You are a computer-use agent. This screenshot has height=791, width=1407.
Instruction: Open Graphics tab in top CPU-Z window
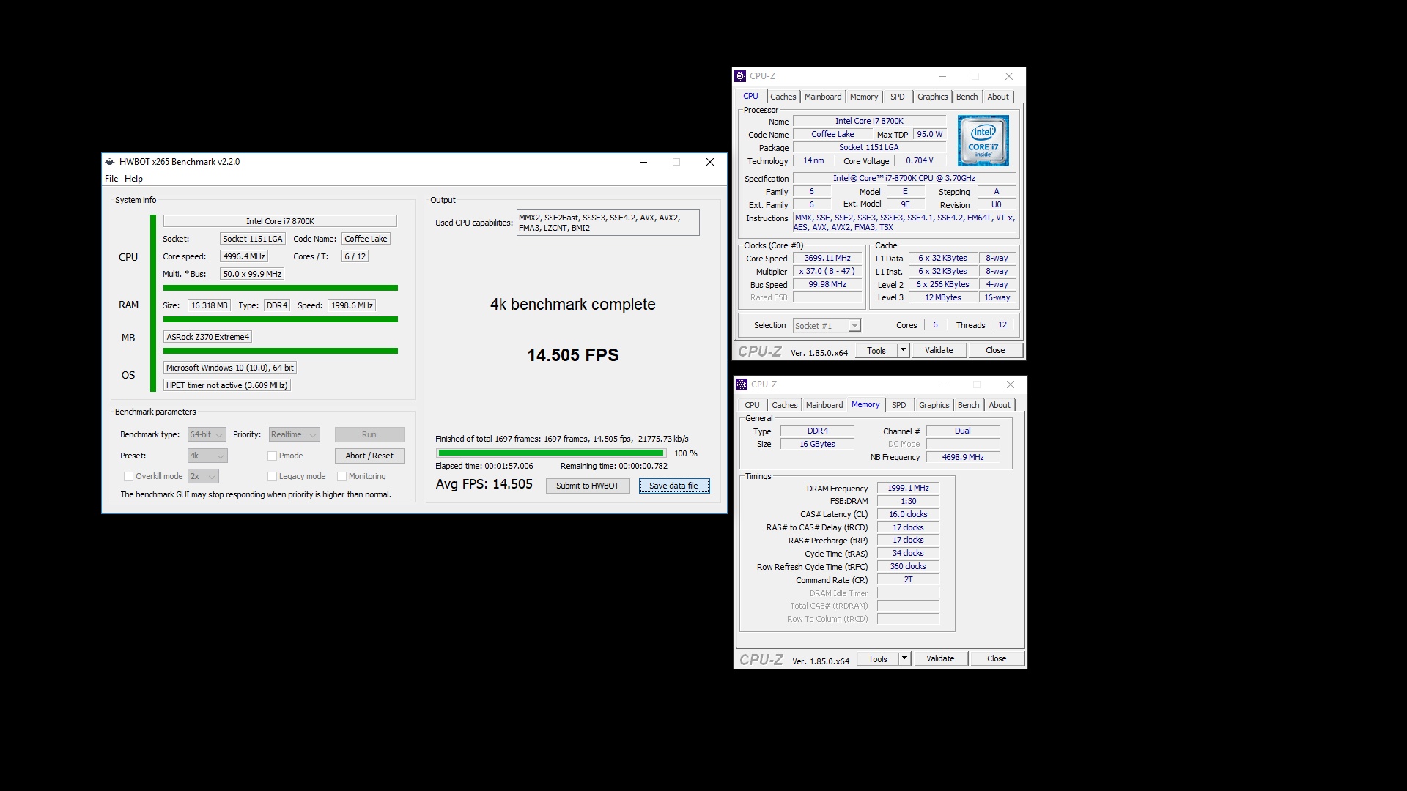[932, 97]
